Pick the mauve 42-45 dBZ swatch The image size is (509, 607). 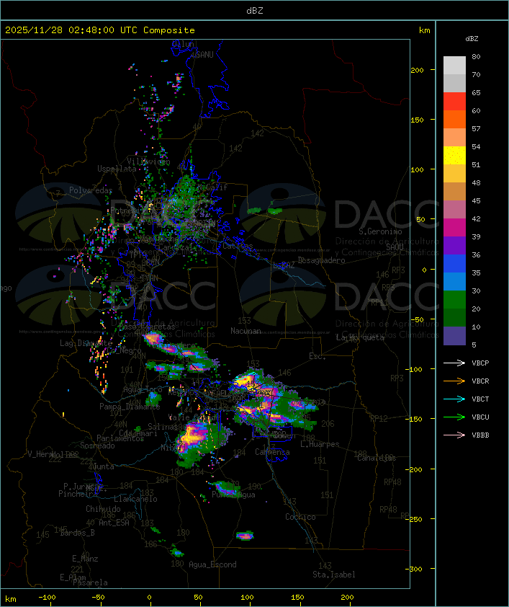click(x=454, y=210)
